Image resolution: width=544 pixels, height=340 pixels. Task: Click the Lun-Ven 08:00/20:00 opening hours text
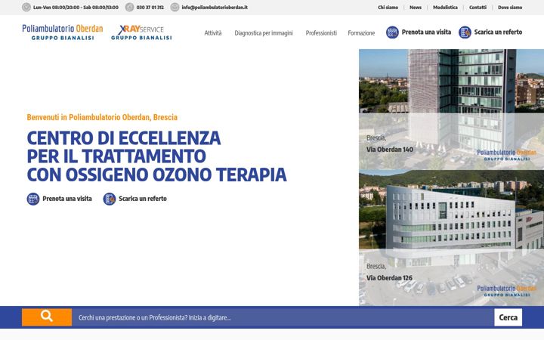coord(76,8)
